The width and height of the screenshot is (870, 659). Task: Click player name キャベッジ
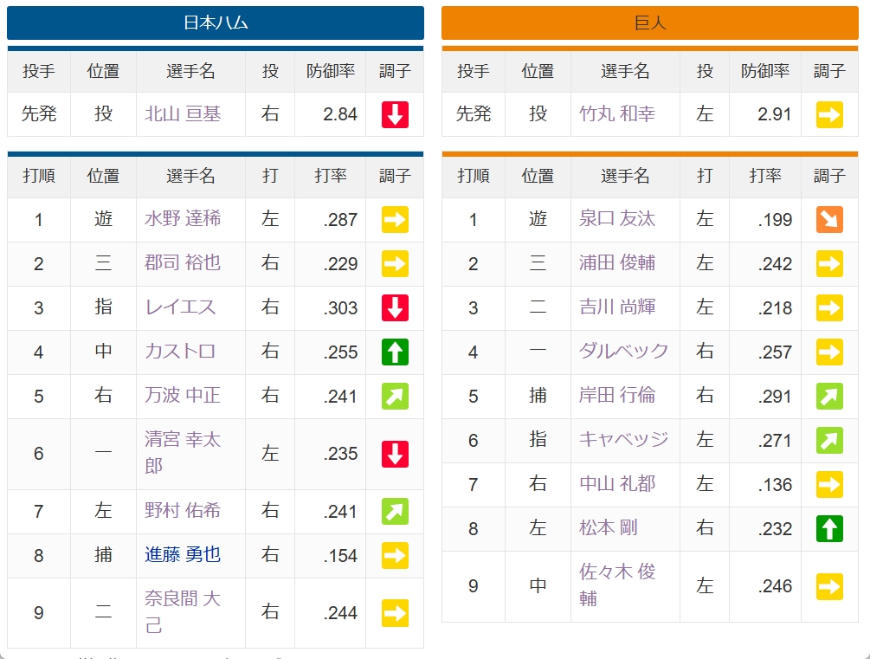(623, 440)
